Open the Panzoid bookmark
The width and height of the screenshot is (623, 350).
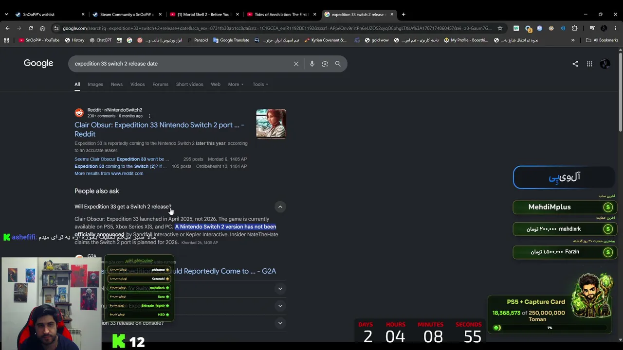click(x=197, y=40)
